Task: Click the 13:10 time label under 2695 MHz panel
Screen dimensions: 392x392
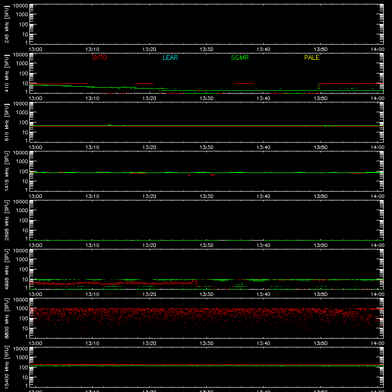Action: [92, 245]
